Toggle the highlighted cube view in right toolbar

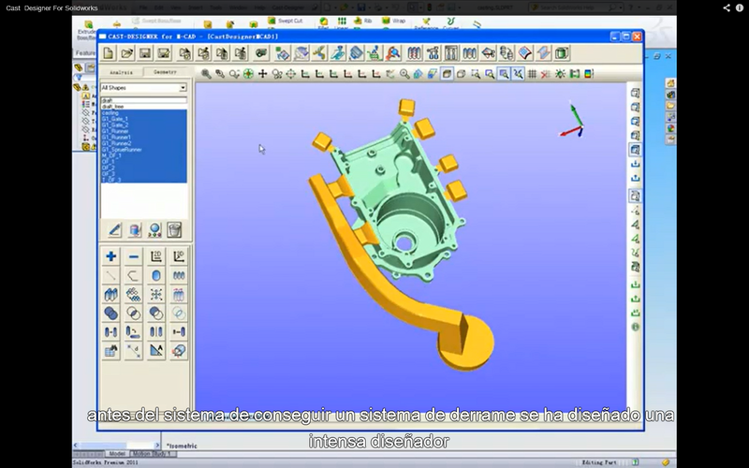click(x=635, y=150)
